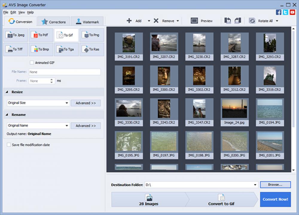Rotate images counterclockwise

227,20
